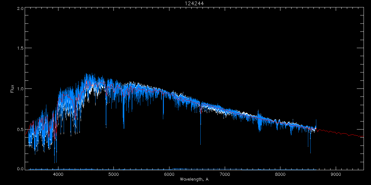Select the 4000 wavelength tick label
The image size is (371, 185).
coord(58,174)
